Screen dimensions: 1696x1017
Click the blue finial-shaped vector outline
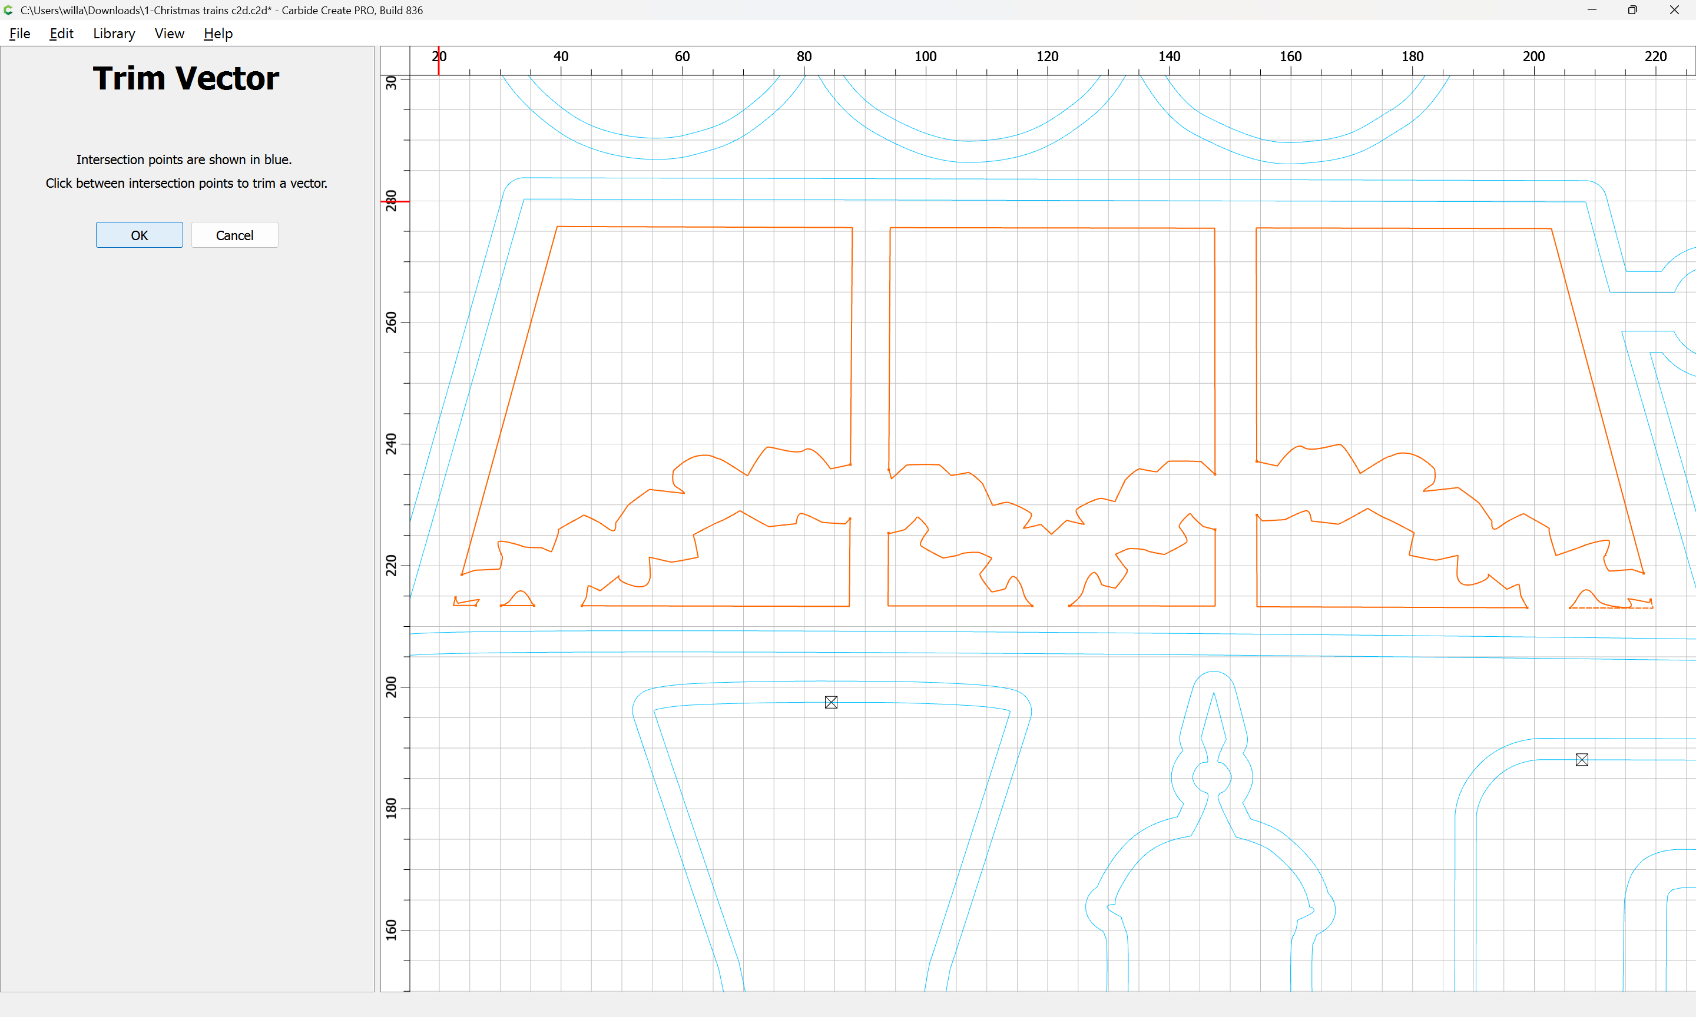click(x=1213, y=672)
